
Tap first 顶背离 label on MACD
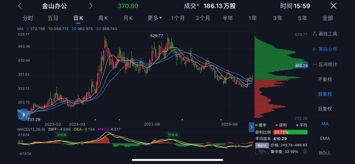point(61,135)
